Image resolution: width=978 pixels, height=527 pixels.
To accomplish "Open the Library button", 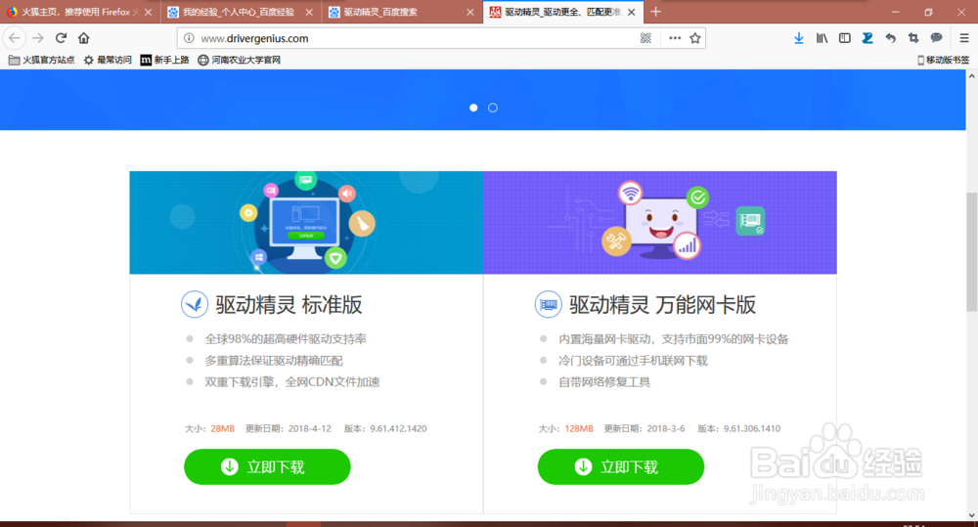I will [822, 38].
